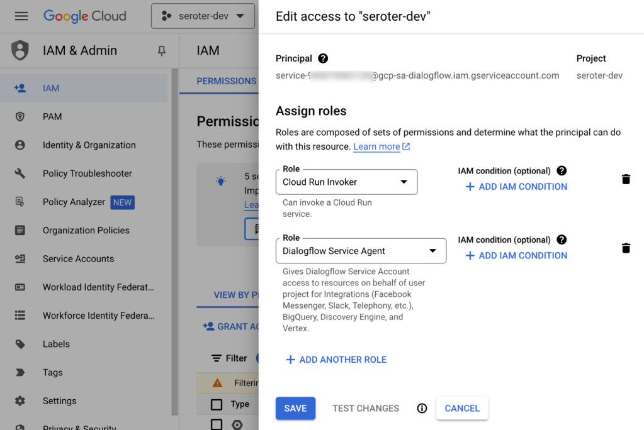The image size is (644, 430).
Task: Open the hamburger navigation menu
Action: 21,16
